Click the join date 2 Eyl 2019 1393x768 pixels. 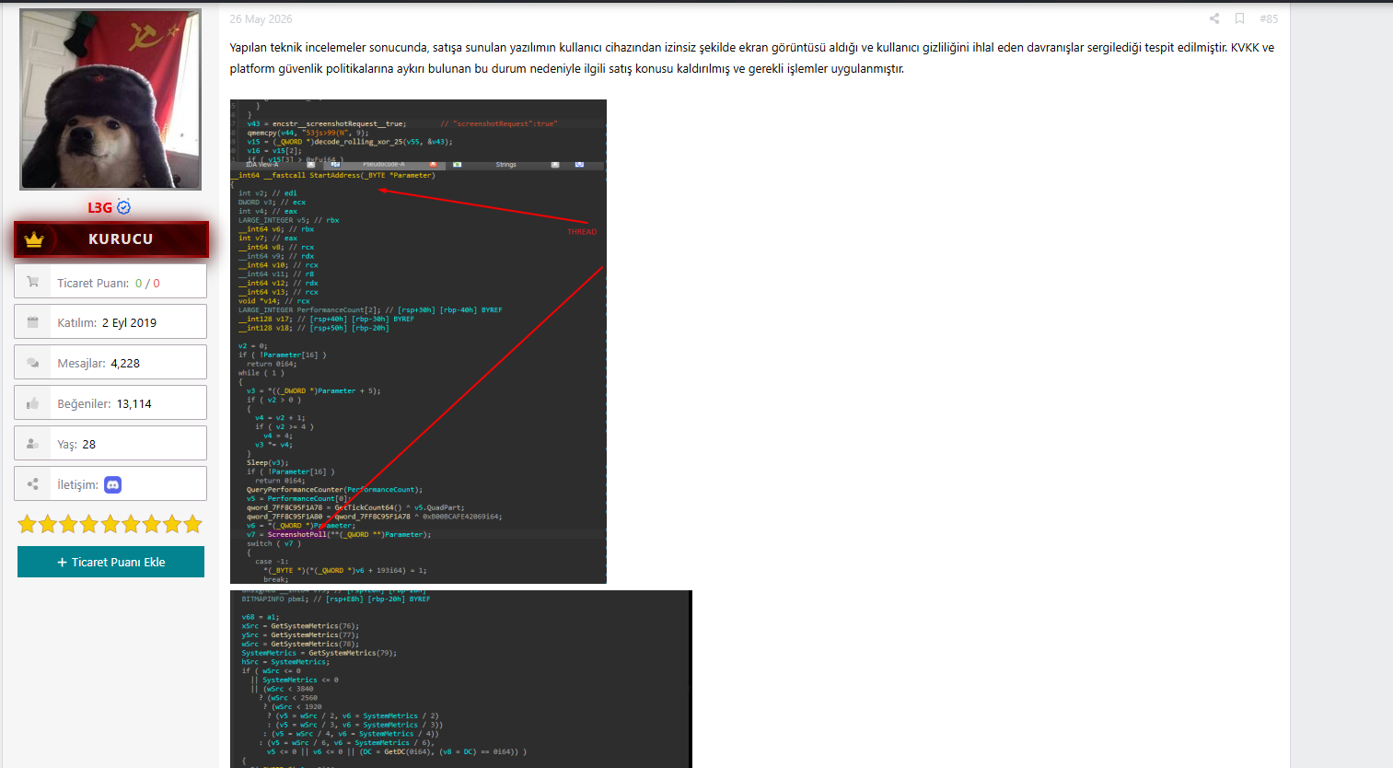129,323
